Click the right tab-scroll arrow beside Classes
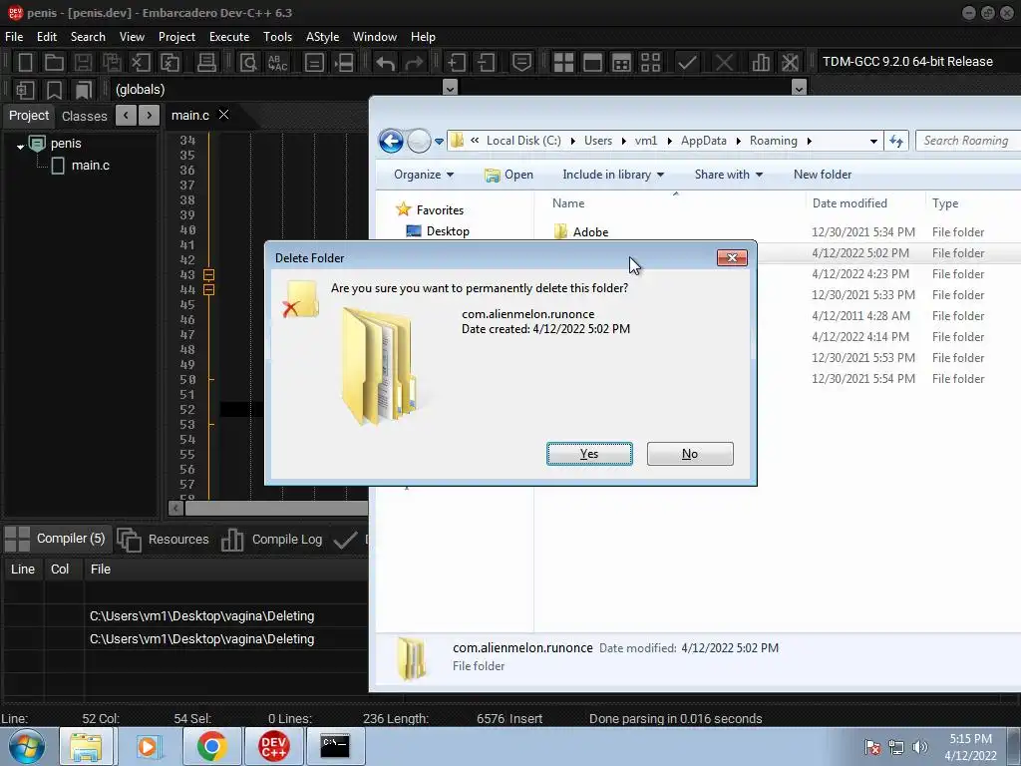 pos(150,116)
